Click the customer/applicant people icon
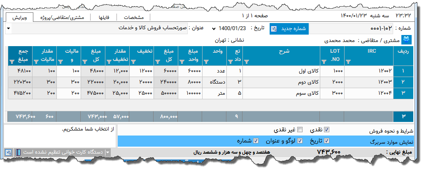Image resolution: width=424 pixels, height=173 pixels. 407,40
